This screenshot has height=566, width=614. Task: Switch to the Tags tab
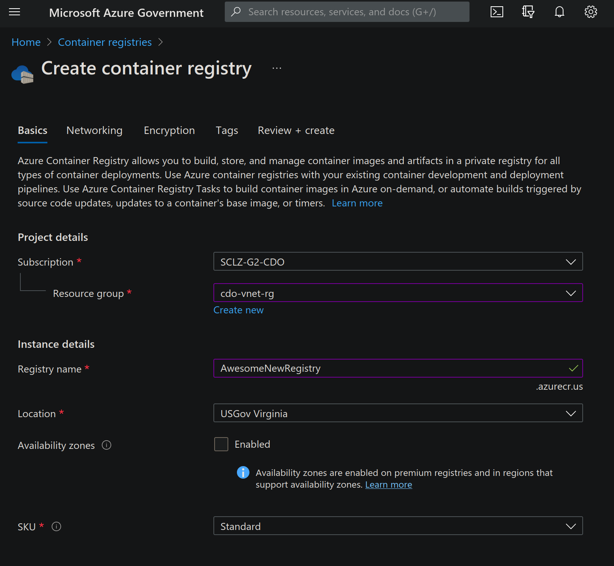(227, 130)
